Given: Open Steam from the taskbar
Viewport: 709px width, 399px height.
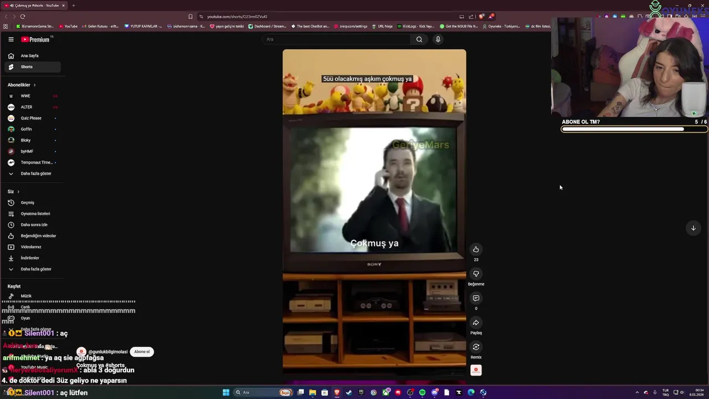Looking at the screenshot, I should 349,392.
